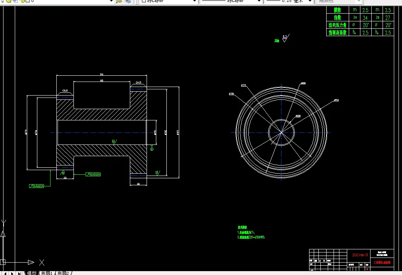402x275 pixels.
Task: Open the color ByLayer dropdown
Action: 194,1
